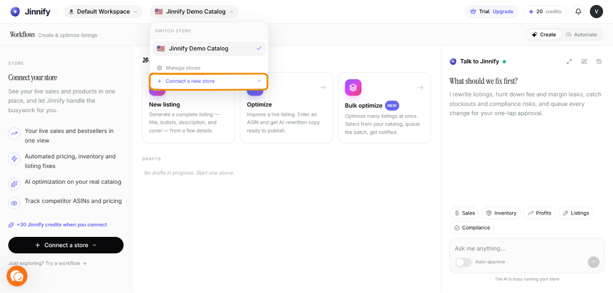This screenshot has height=293, width=613.
Task: Switch to the Create tab
Action: (544, 35)
